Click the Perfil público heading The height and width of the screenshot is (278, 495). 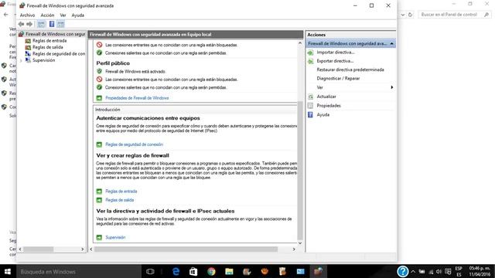[113, 63]
